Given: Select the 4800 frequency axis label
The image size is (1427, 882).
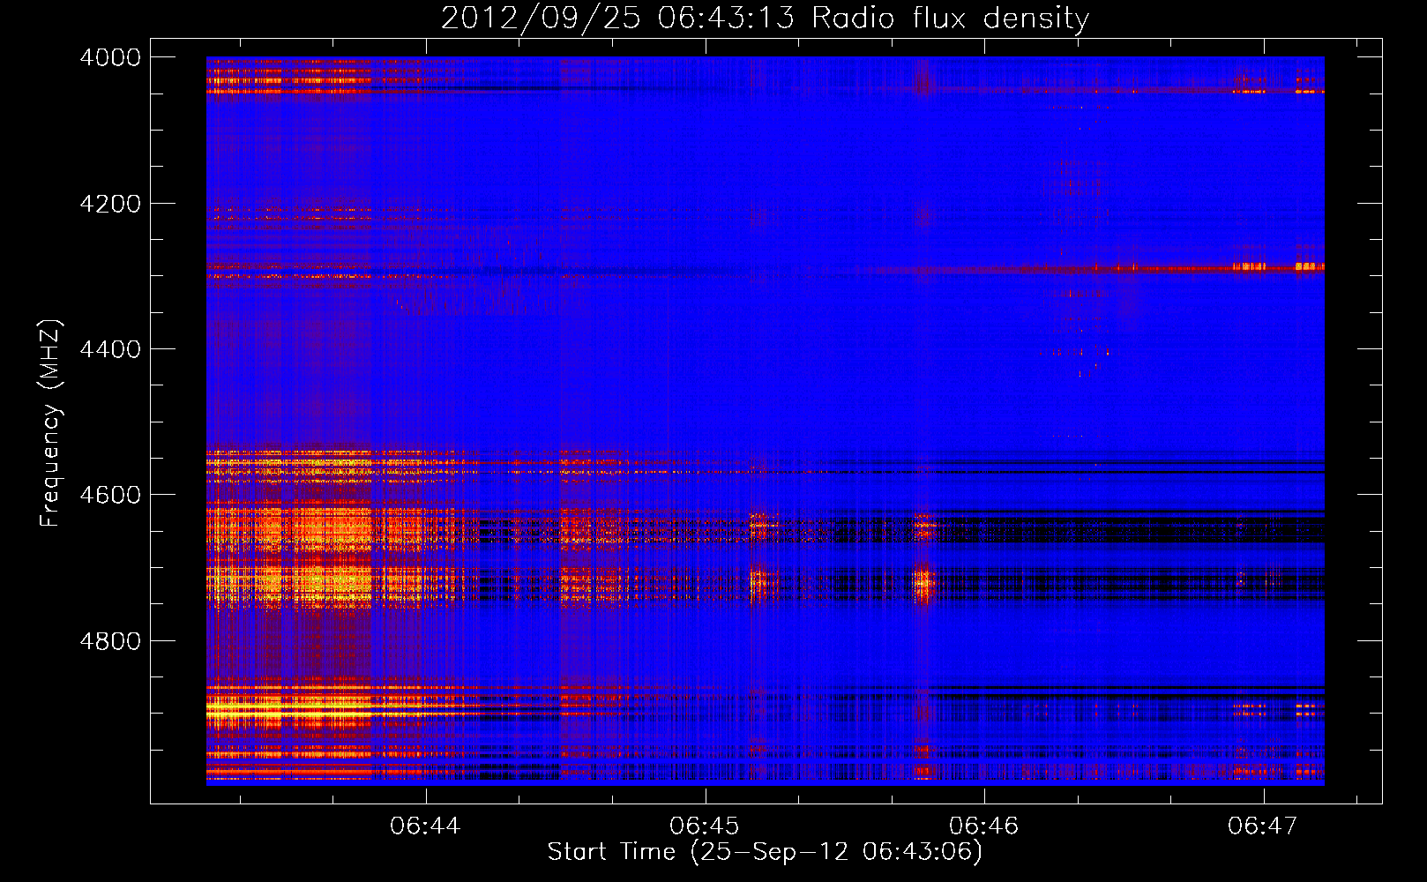Looking at the screenshot, I should coord(110,640).
